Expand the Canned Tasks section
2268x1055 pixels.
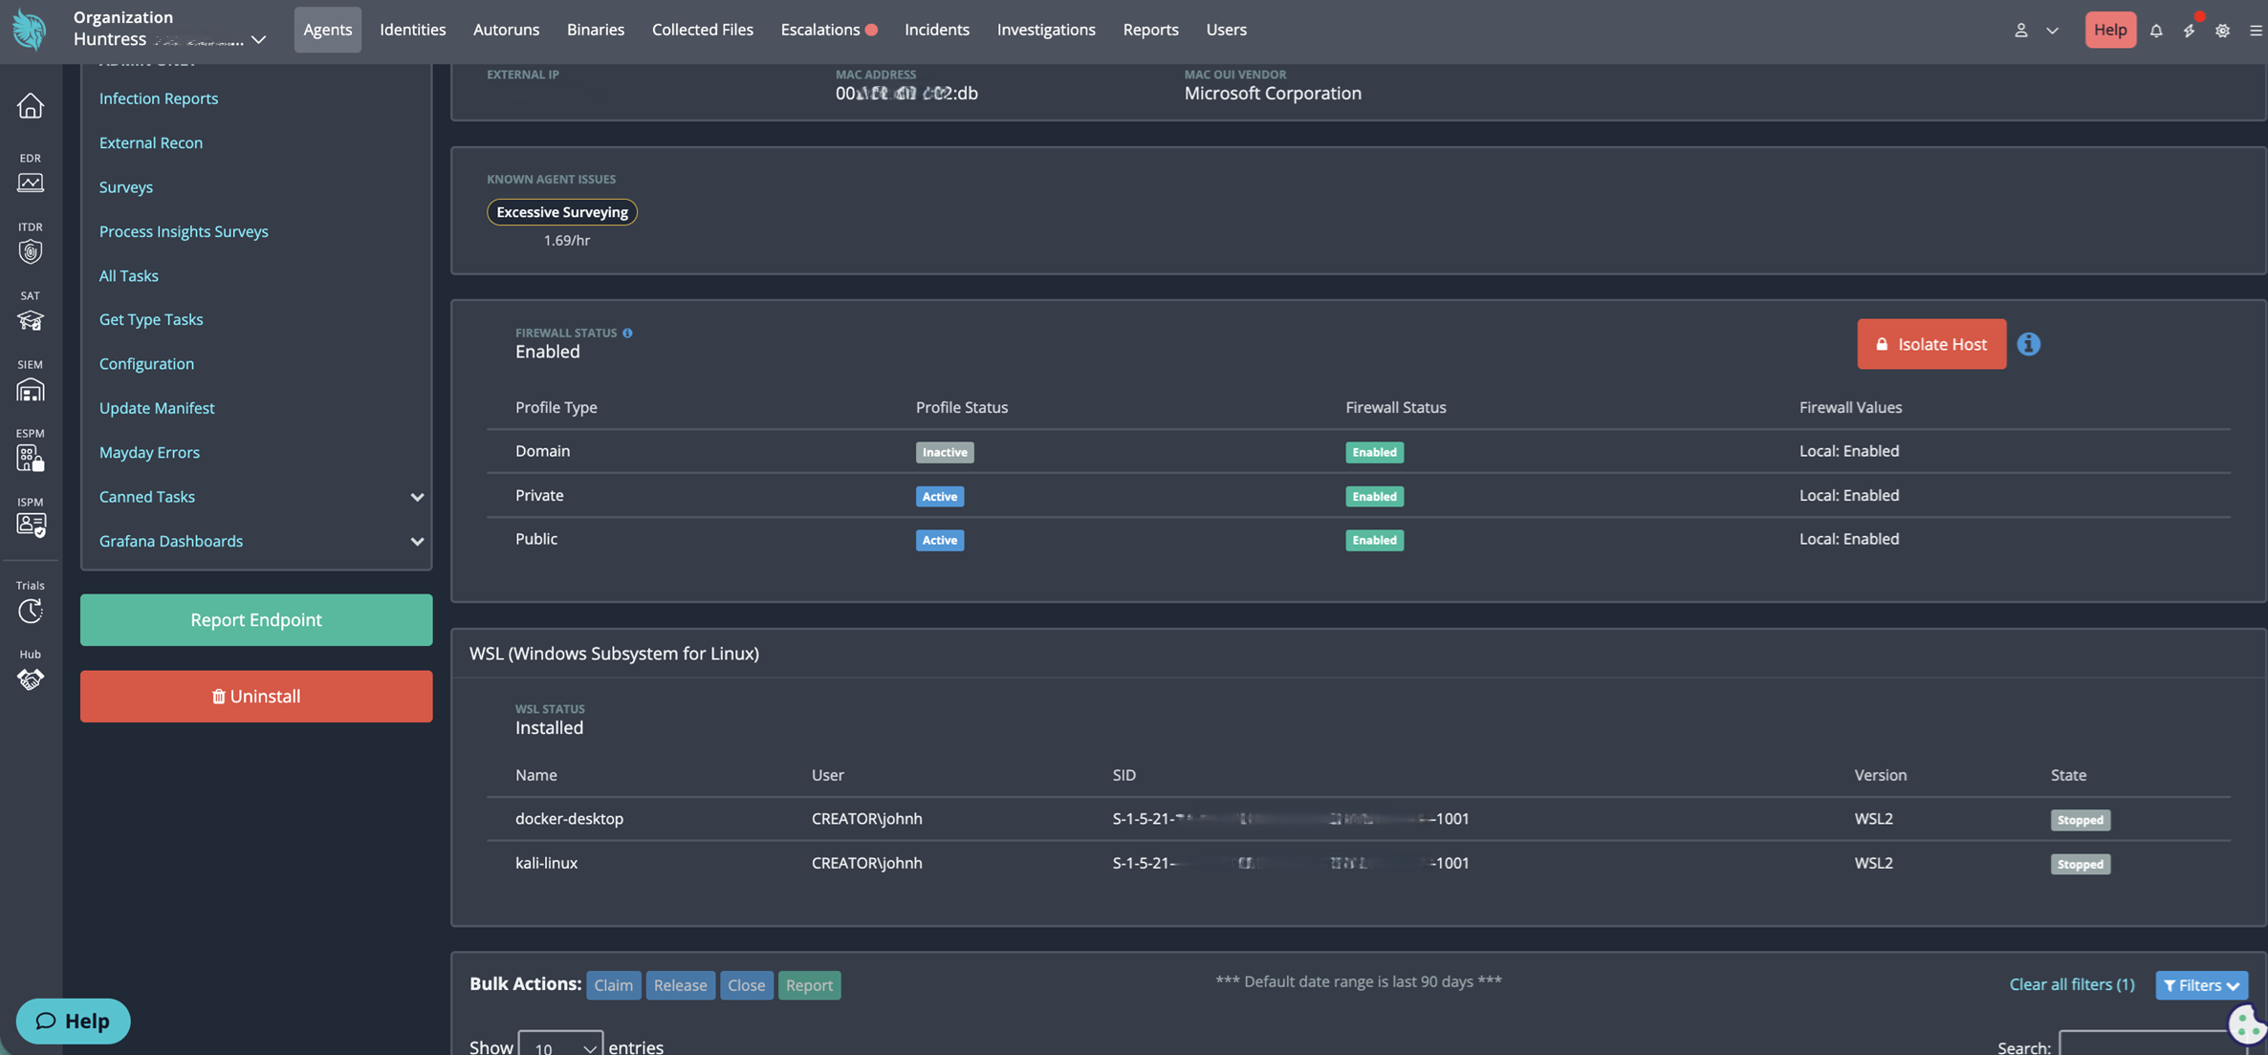click(x=417, y=497)
